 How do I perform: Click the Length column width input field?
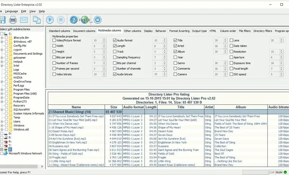click(x=158, y=46)
